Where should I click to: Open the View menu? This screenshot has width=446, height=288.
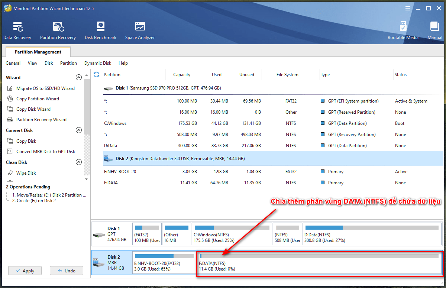(x=33, y=63)
